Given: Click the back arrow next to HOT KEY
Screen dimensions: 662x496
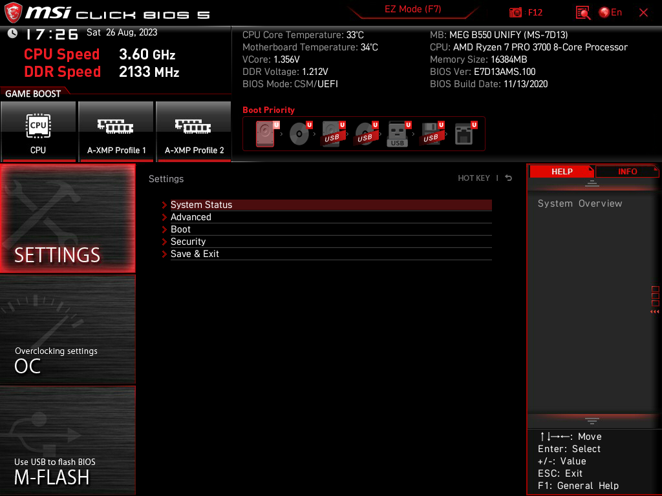Looking at the screenshot, I should coord(509,178).
